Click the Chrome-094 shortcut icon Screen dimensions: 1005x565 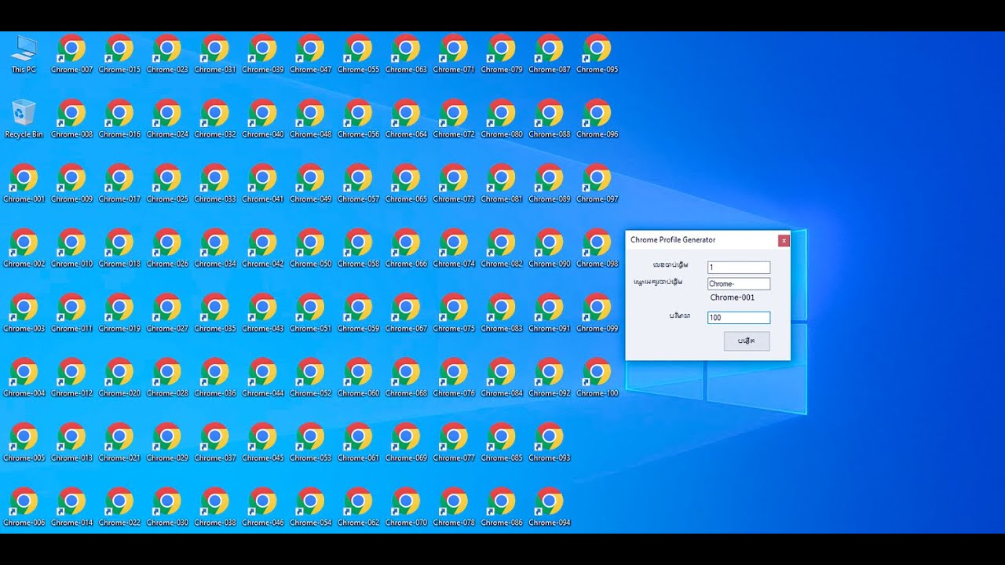(550, 508)
